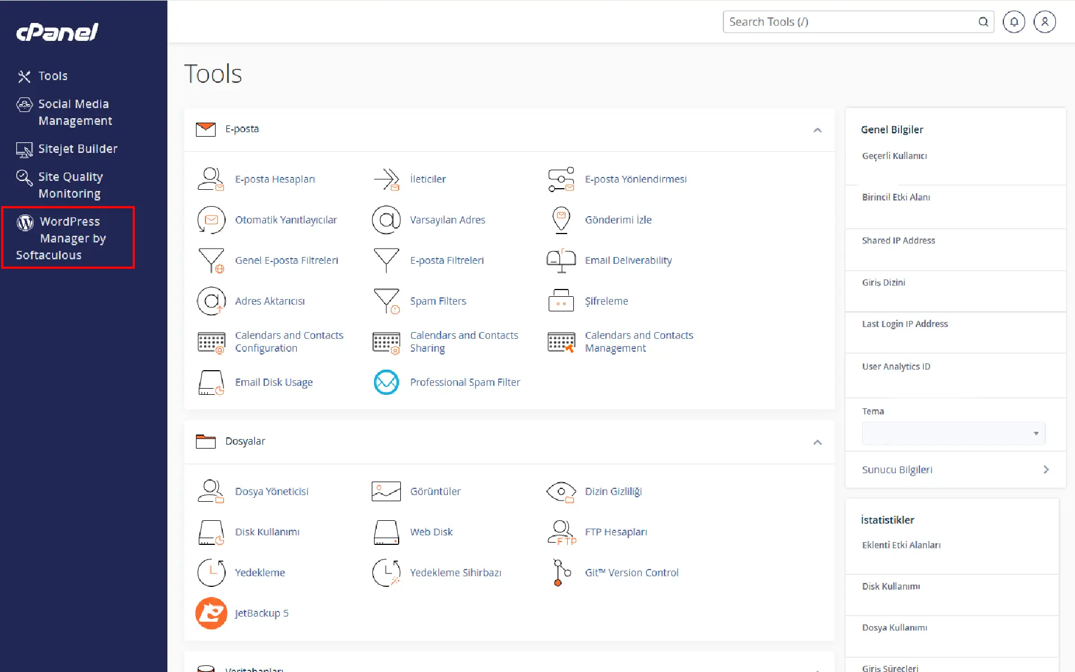The image size is (1075, 672).
Task: Click the Last Login IP Address label
Action: [905, 324]
